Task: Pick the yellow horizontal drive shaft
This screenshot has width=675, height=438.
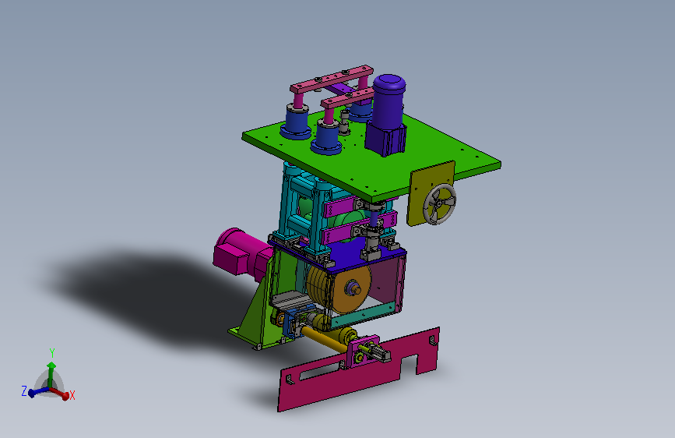Action: click(x=323, y=339)
